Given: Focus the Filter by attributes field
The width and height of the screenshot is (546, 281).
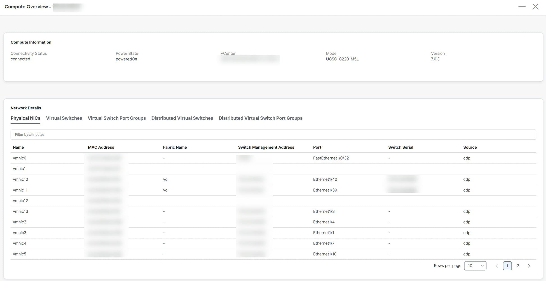Looking at the screenshot, I should [273, 135].
